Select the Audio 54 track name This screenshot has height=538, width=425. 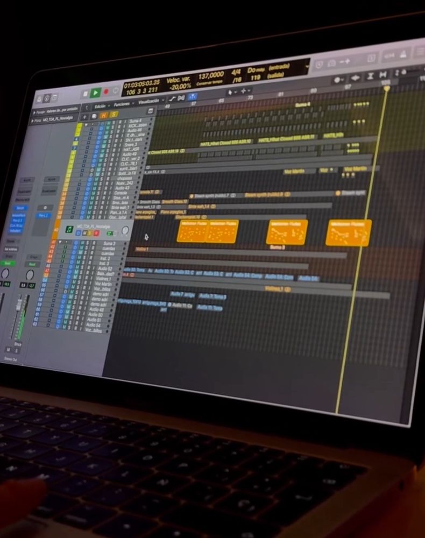pyautogui.click(x=94, y=325)
